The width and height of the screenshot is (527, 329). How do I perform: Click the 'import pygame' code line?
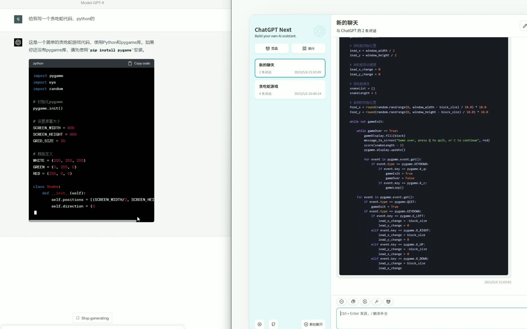(x=48, y=76)
